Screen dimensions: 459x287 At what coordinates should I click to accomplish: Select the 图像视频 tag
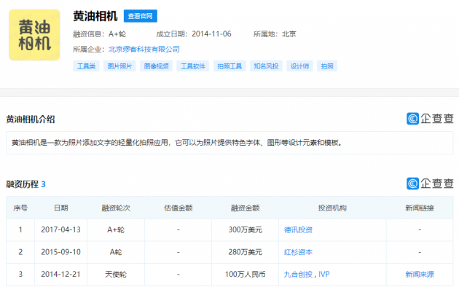[156, 66]
